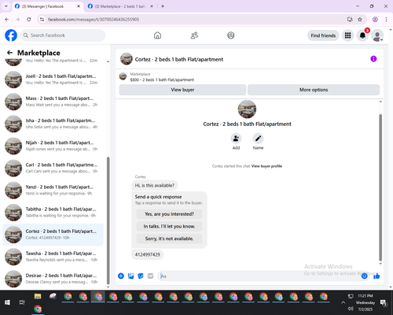Go to the Home feed icon
The image size is (393, 315).
(x=157, y=35)
